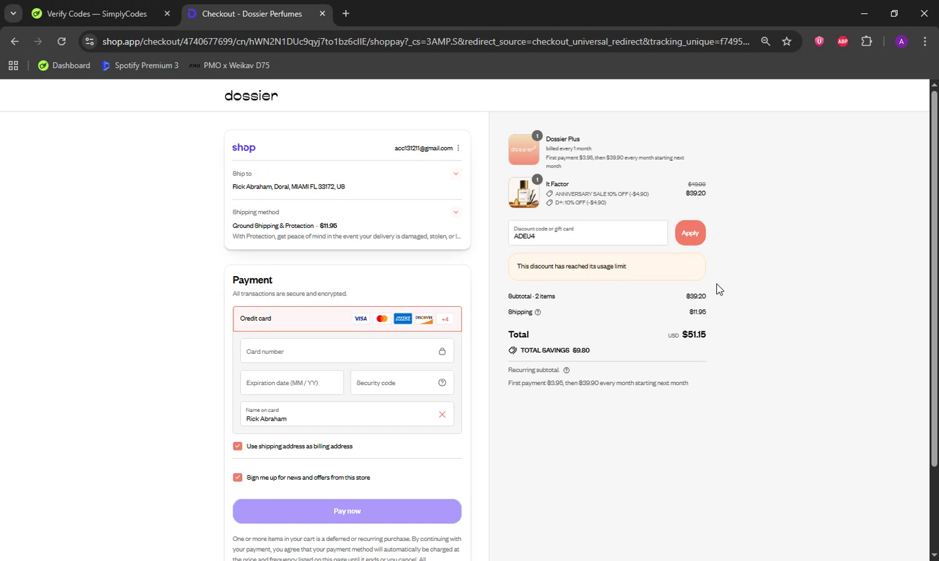Focus the Card number field
The width and height of the screenshot is (939, 561).
[x=347, y=351]
